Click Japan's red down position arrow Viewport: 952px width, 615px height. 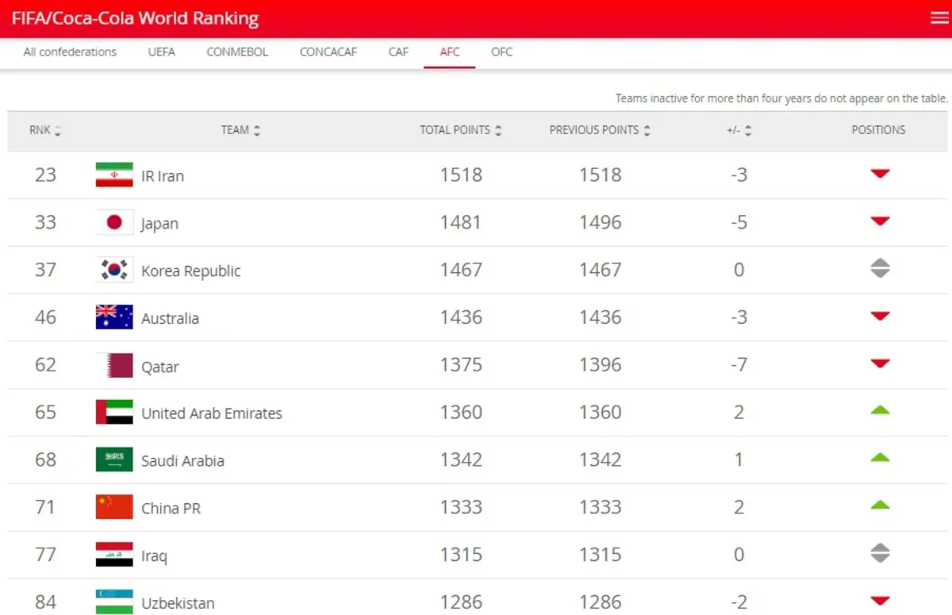[x=879, y=221]
